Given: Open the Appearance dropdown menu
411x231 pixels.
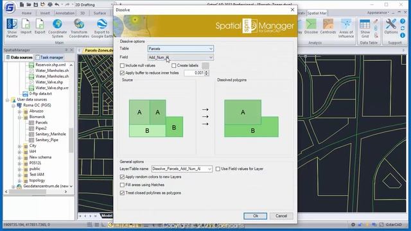Looking at the screenshot, I should pyautogui.click(x=378, y=13).
